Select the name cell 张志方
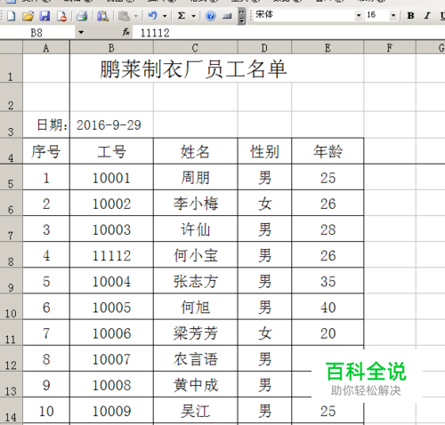 pos(195,281)
